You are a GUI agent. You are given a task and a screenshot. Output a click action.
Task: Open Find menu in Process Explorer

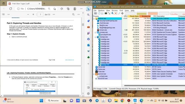click(121, 10)
